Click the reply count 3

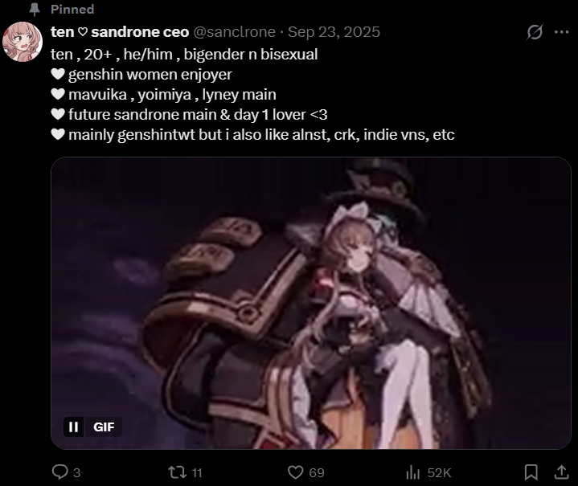click(x=76, y=472)
